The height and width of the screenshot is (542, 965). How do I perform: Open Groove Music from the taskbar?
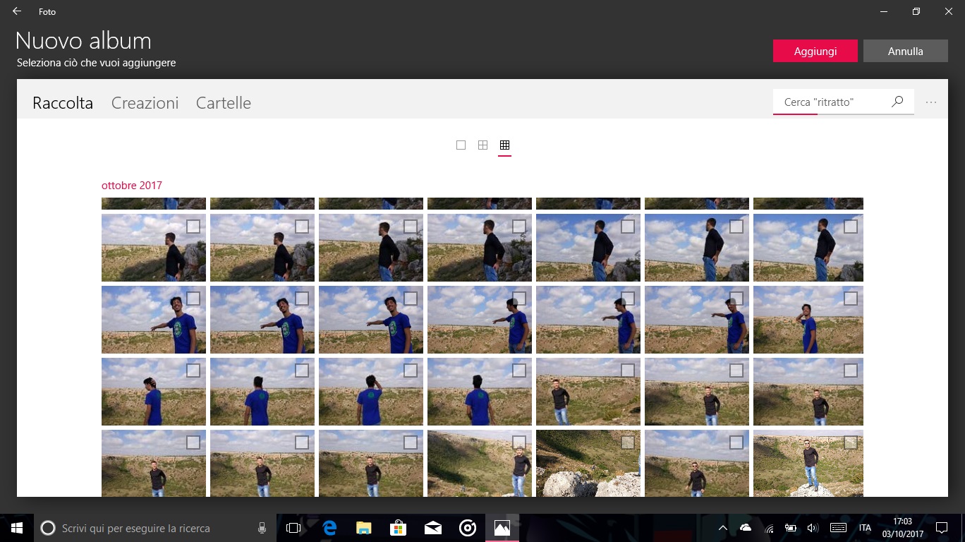tap(467, 528)
